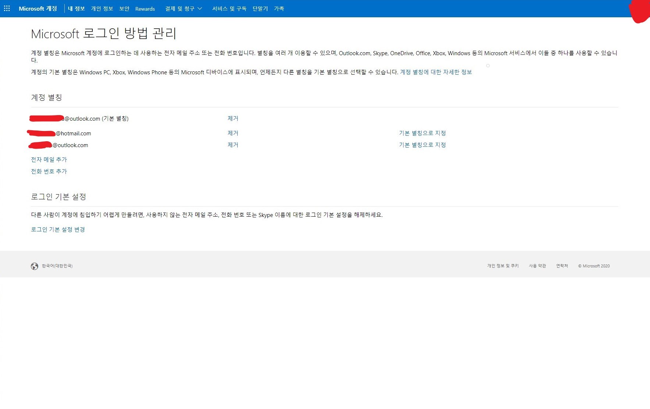Viewport: 650px width, 409px height.
Task: Click the 계정 별칭 section heading
Action: pos(46,97)
